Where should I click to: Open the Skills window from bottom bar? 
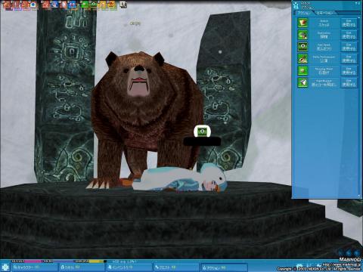tap(81, 267)
